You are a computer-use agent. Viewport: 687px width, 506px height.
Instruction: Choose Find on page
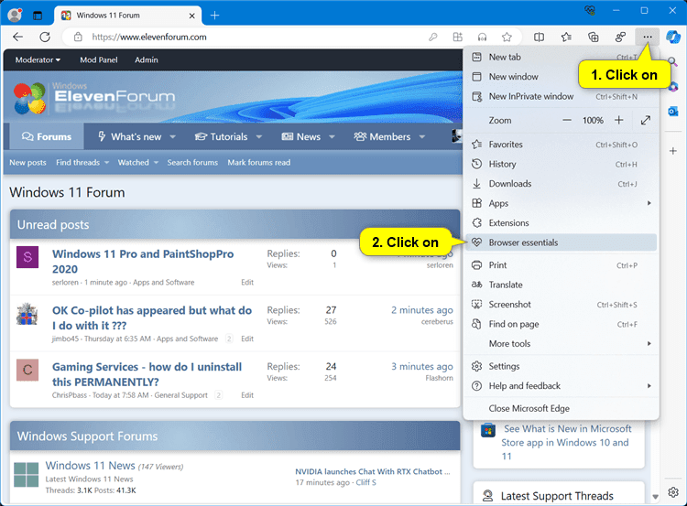coord(562,324)
